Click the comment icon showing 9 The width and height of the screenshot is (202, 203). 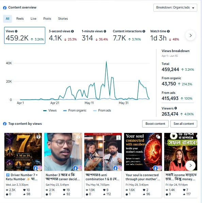tap(167, 194)
